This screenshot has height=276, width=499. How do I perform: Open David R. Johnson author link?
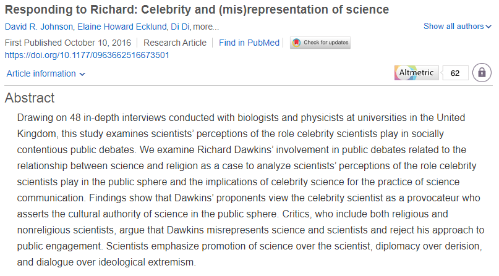[x=36, y=27]
